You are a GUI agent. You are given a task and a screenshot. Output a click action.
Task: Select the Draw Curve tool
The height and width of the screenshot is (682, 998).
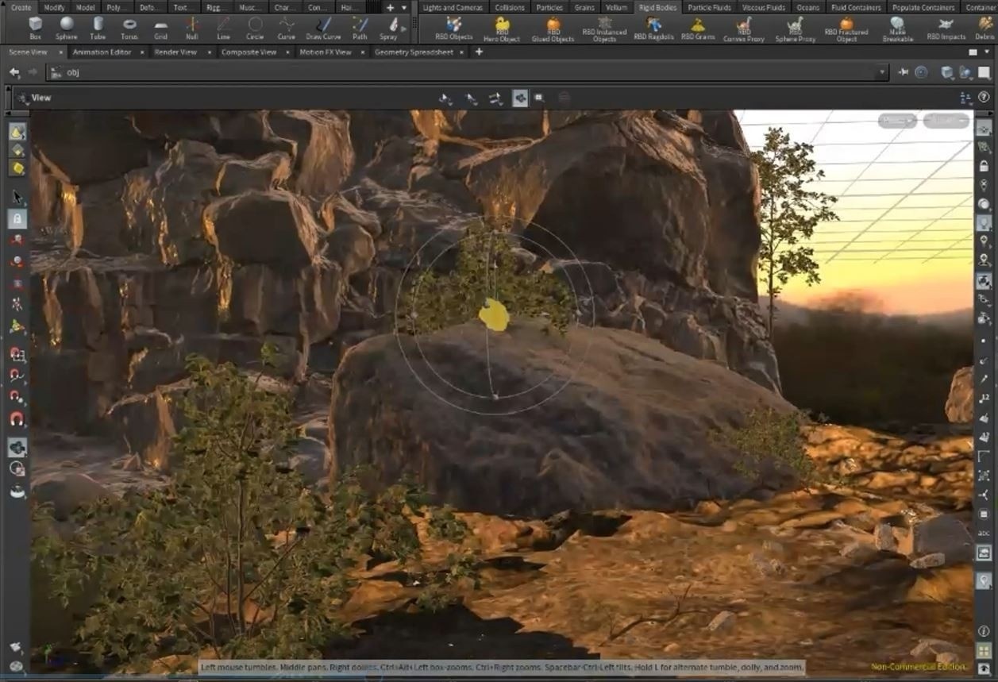[324, 28]
